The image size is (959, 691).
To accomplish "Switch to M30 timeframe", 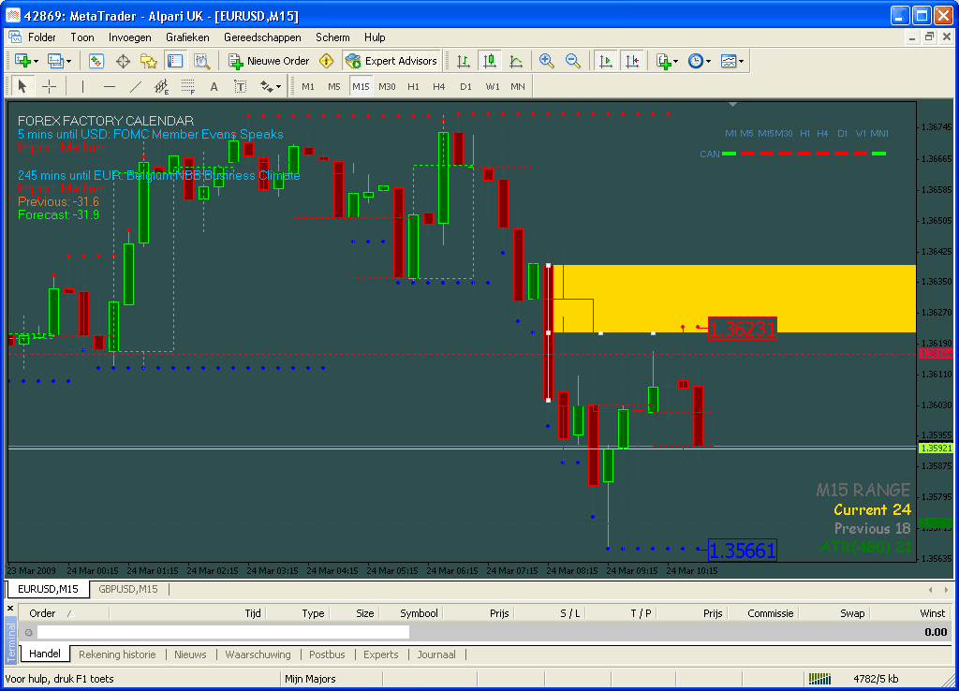I will point(387,86).
